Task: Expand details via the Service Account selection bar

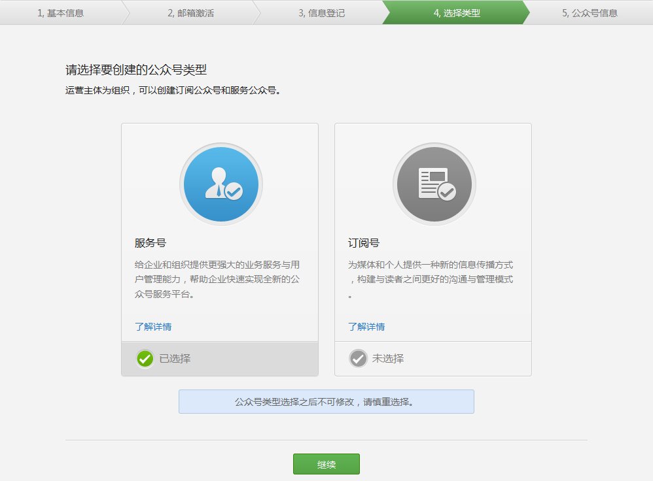Action: pyautogui.click(x=219, y=358)
